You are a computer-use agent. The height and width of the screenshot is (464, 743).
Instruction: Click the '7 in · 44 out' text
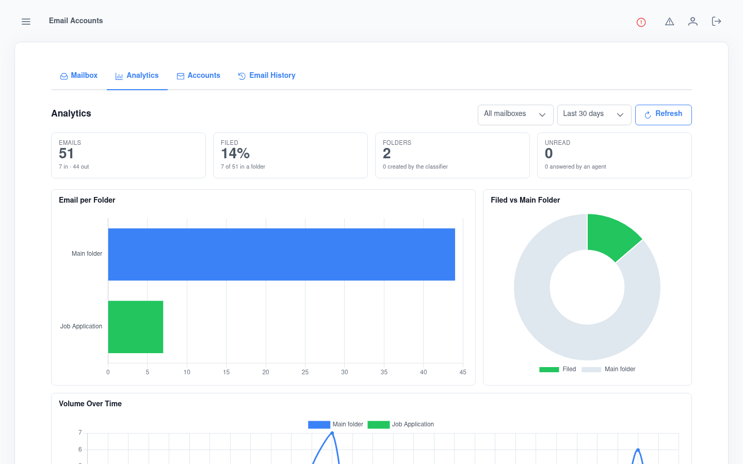pos(74,167)
